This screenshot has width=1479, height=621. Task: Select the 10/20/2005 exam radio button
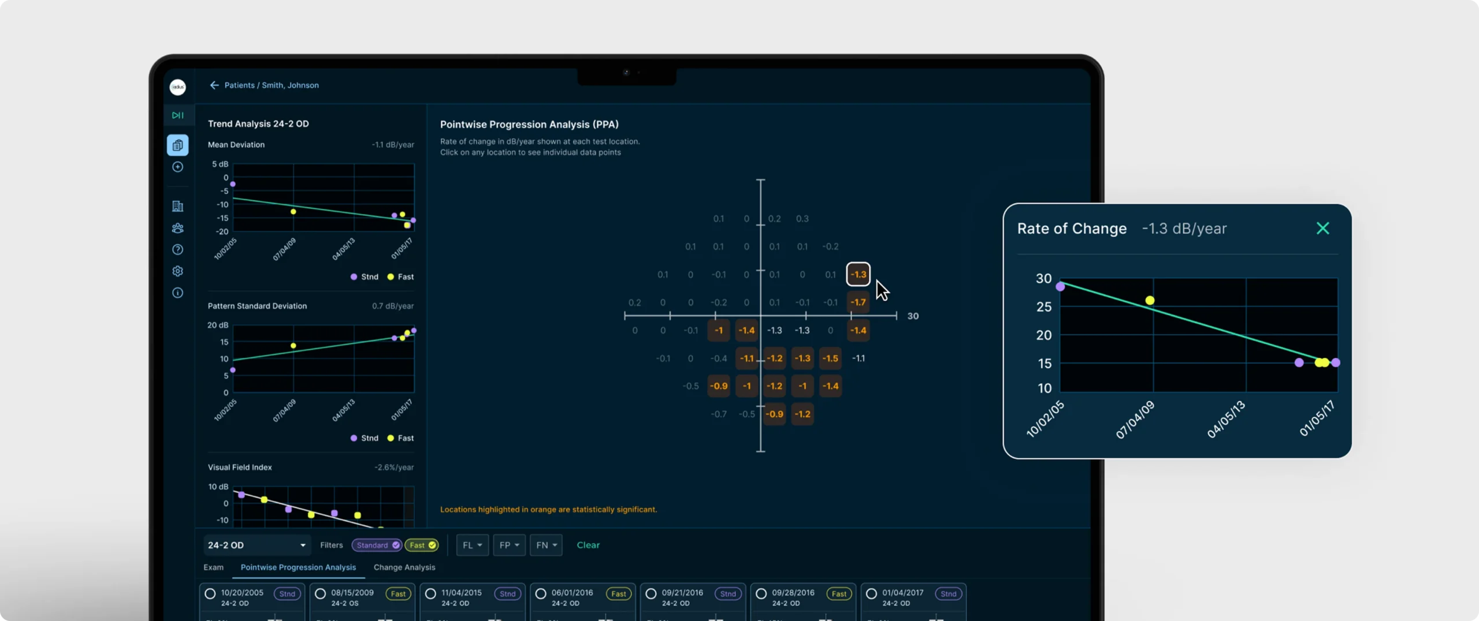click(210, 593)
